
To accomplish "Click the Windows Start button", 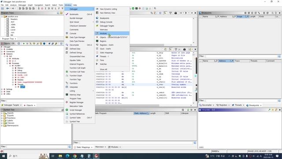I will click(3, 156).
